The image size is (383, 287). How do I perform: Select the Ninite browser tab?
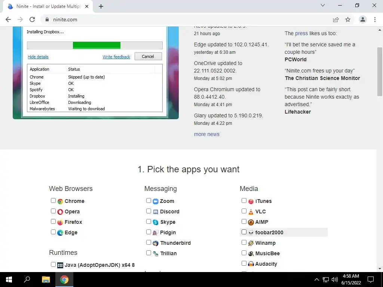click(48, 6)
